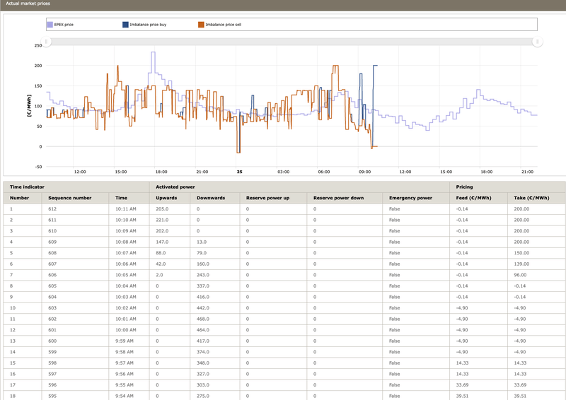
Task: Click the Actual market prices panel header
Action: click(28, 4)
